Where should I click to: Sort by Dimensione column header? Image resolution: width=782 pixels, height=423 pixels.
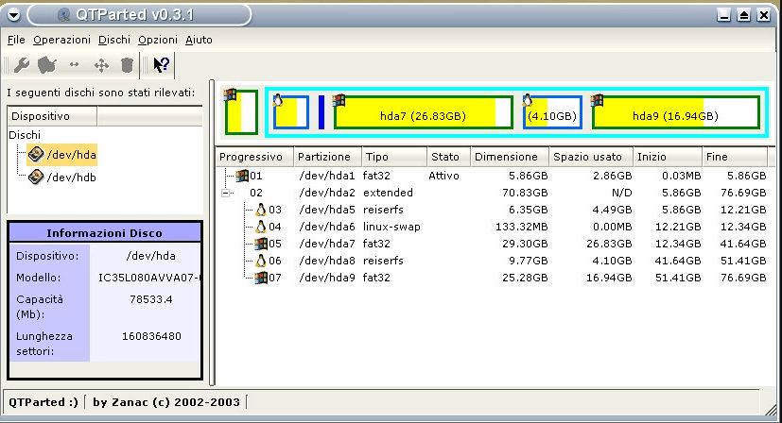[x=509, y=157]
